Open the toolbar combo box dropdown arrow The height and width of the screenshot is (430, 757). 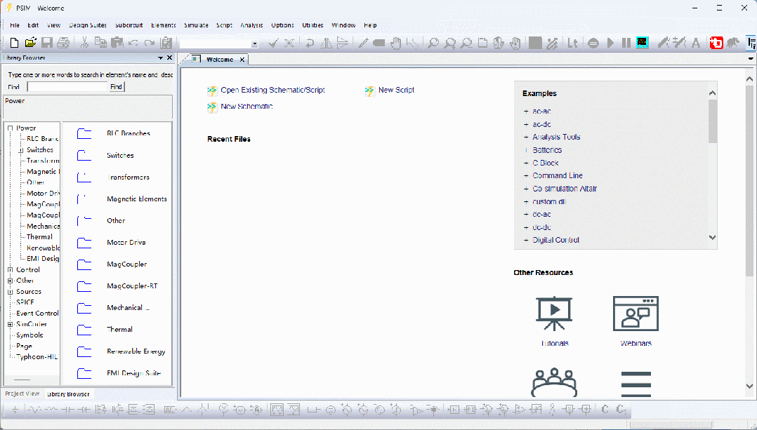pos(254,44)
